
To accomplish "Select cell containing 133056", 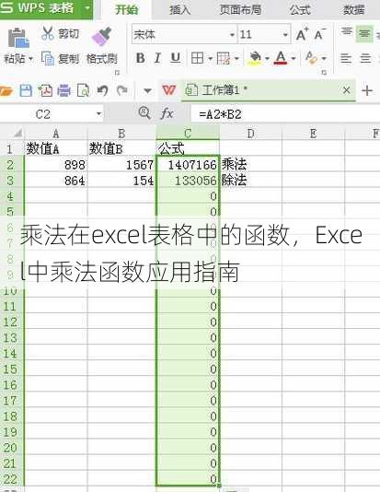I will coord(188,181).
